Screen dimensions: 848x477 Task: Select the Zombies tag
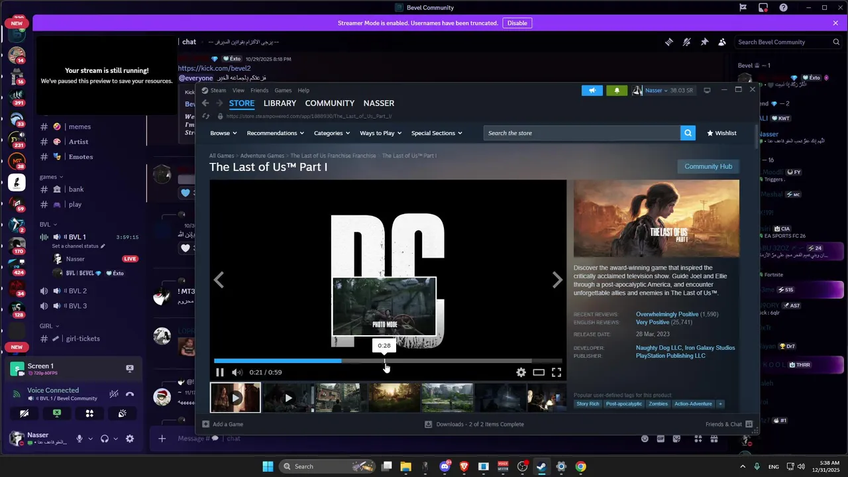click(x=659, y=403)
